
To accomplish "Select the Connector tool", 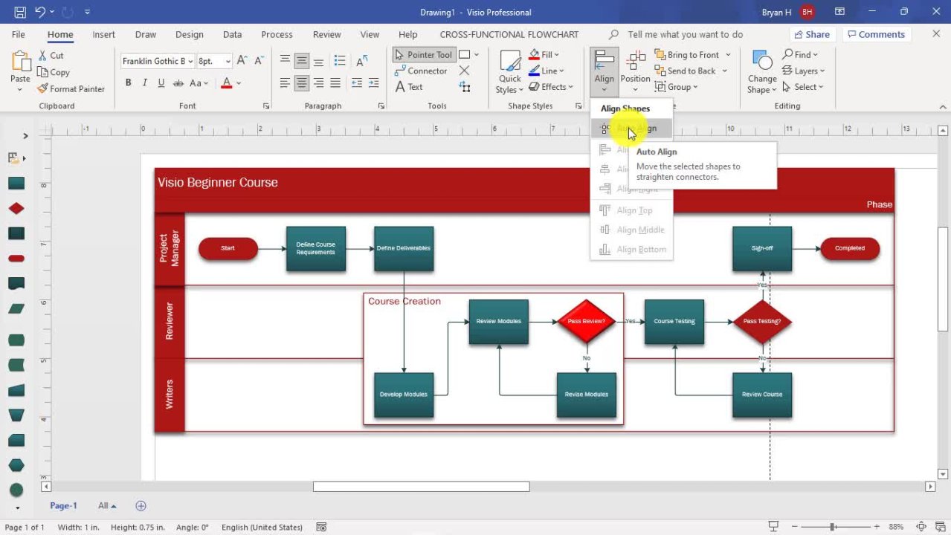I will [421, 71].
